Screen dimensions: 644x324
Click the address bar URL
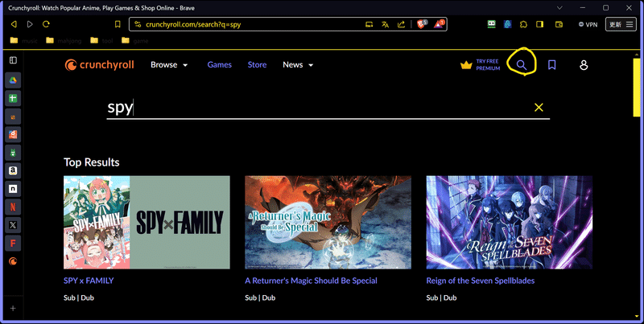[x=193, y=25]
